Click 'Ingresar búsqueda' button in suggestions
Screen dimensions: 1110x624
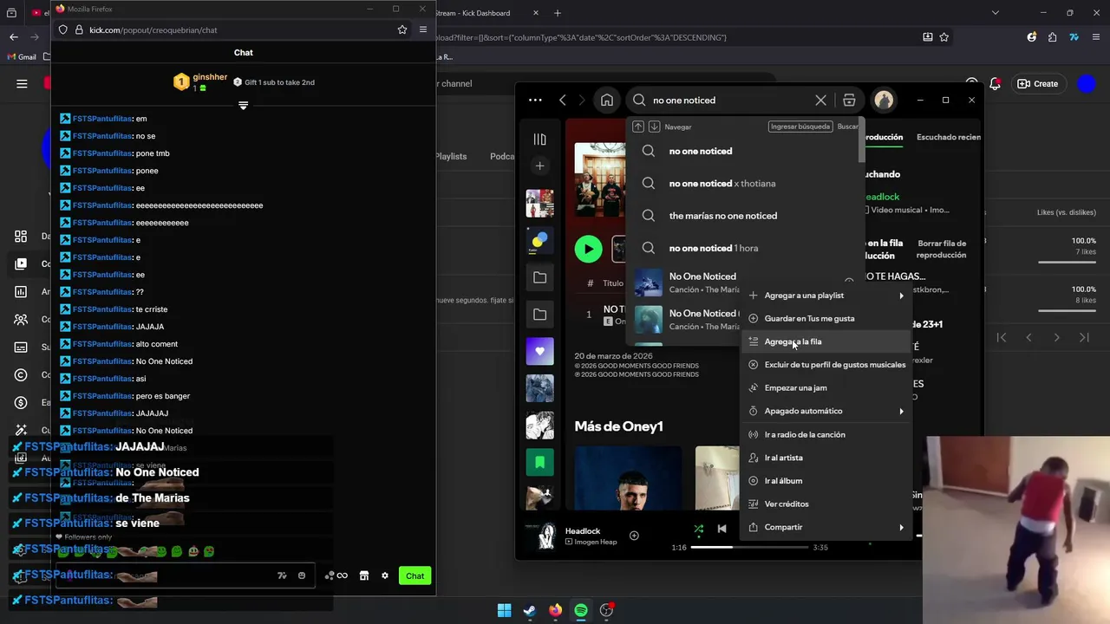click(800, 127)
